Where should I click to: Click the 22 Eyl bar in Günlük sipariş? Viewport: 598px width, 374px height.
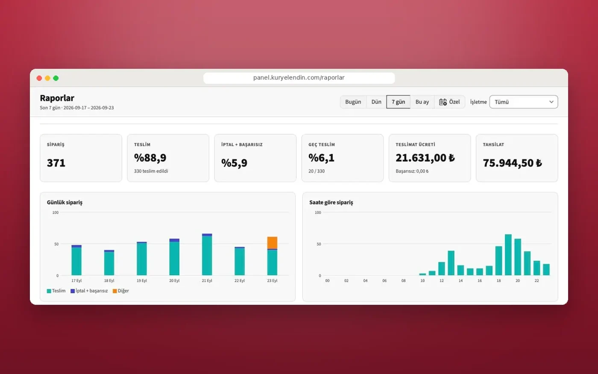click(240, 261)
